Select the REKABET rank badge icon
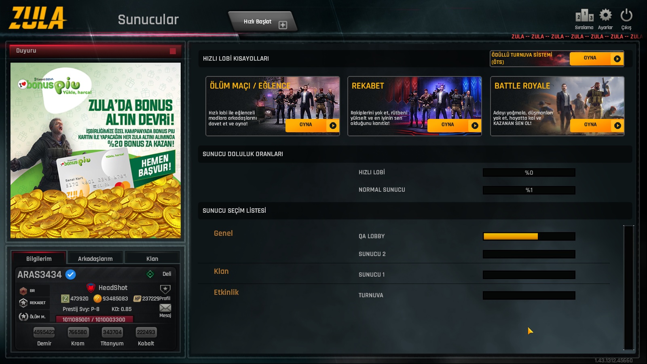 [x=23, y=303]
